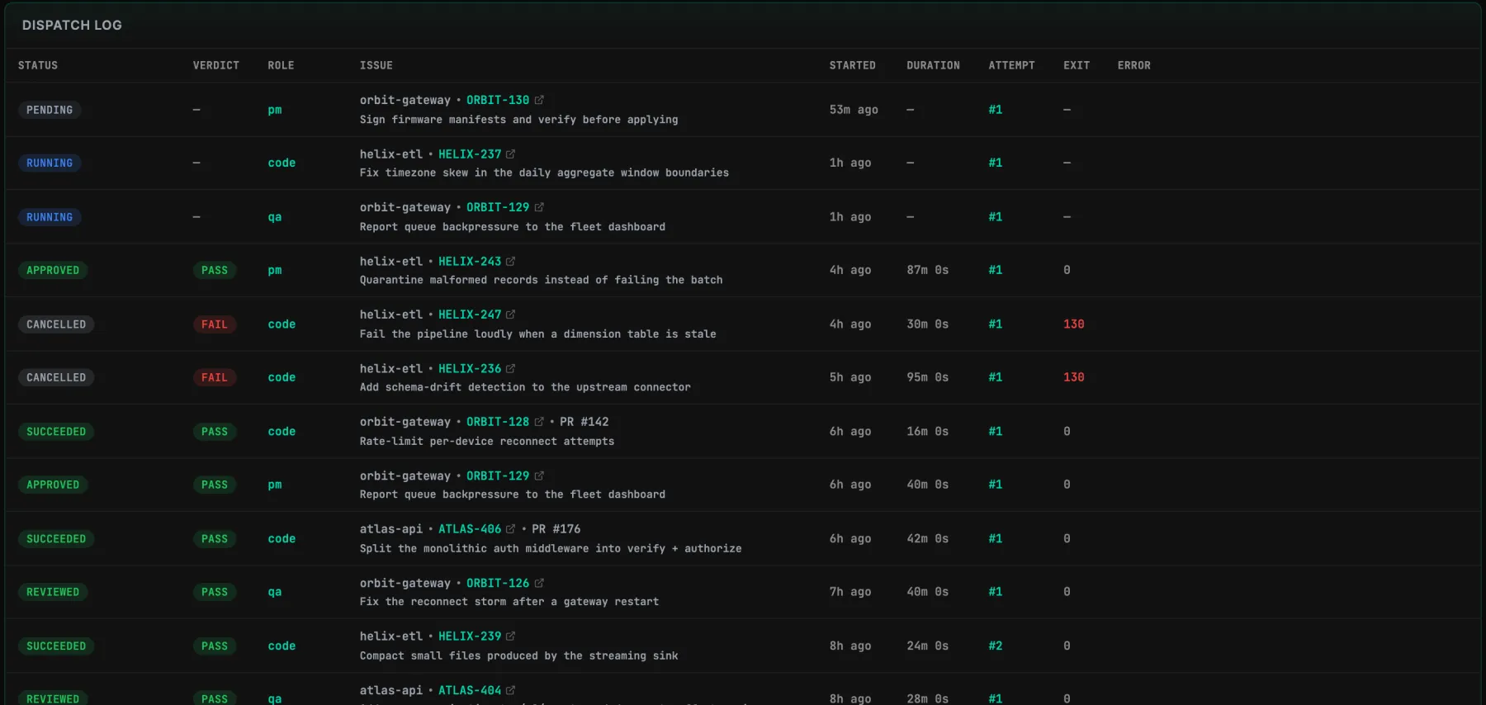Open the ORBIT-128 issue link
This screenshot has height=705, width=1486.
[498, 422]
